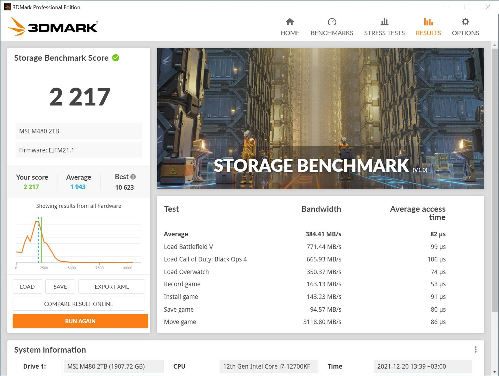Click the average access time 82 µs

click(x=438, y=234)
